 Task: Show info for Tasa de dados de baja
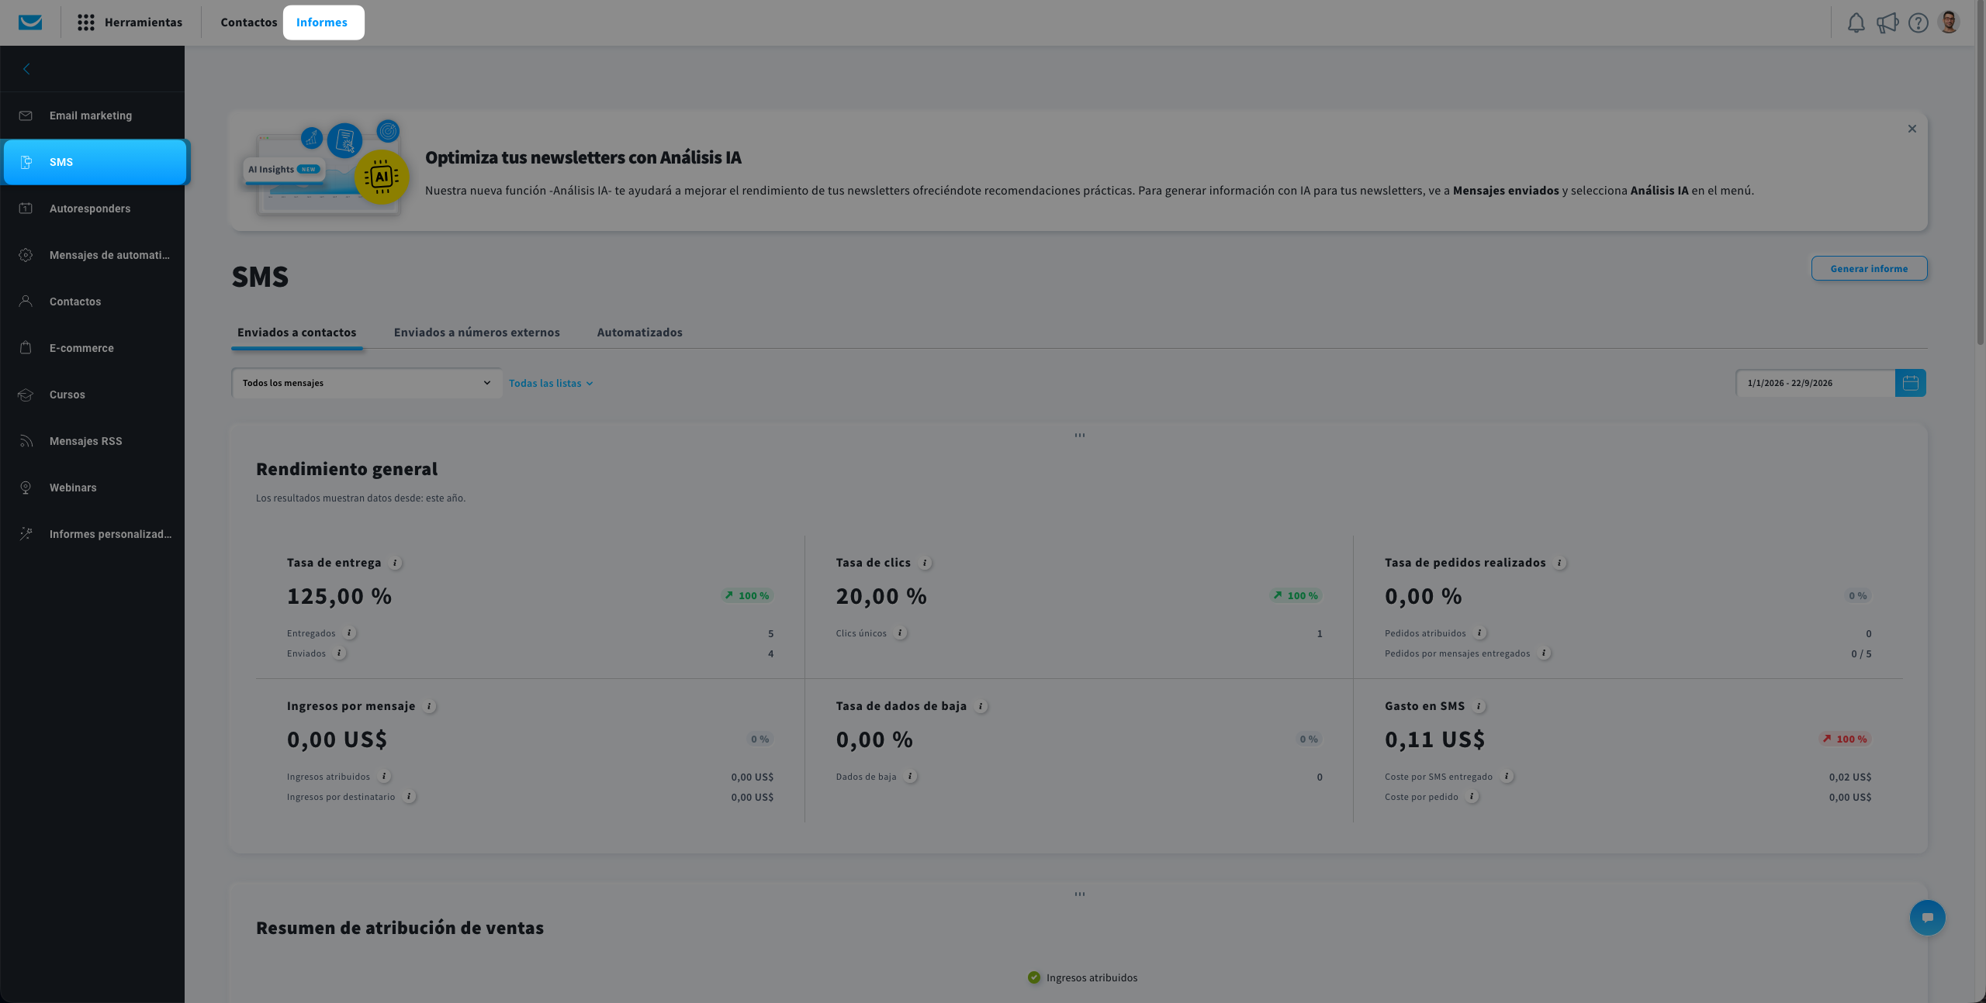[981, 707]
